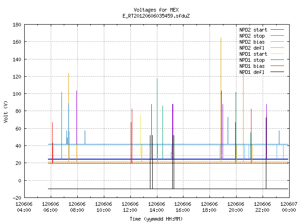The height and width of the screenshot is (223, 298).
Task: Click the dark blue spike near 73 V after 19:00
Action: pyautogui.click(x=228, y=131)
